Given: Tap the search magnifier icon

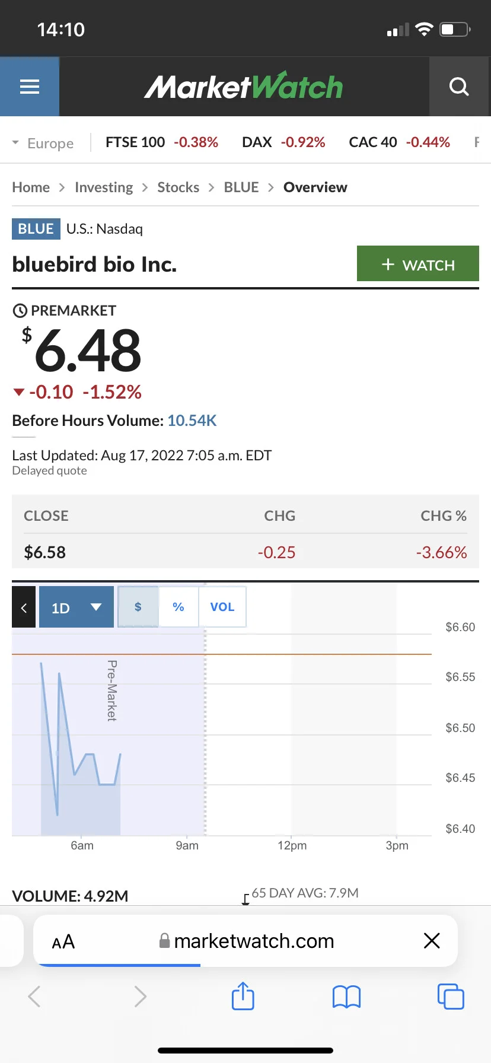Looking at the screenshot, I should coord(459,87).
